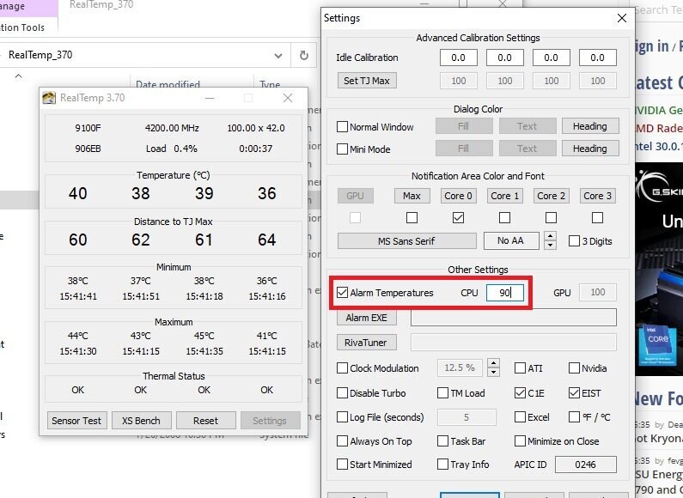Click the Alarm EXE path field

pos(514,318)
